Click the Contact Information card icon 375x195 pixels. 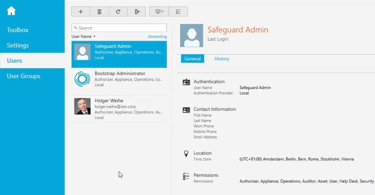point(186,110)
